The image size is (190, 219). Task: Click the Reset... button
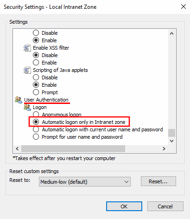click(158, 181)
